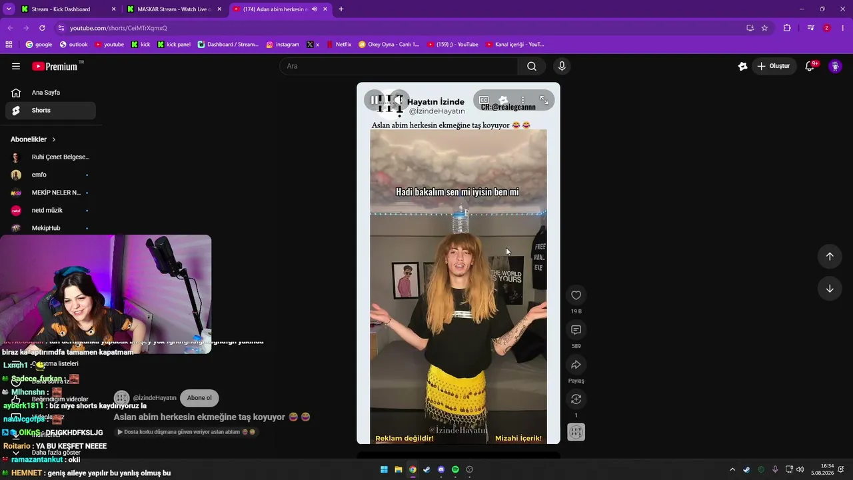Submit search with the magnifier button

[532, 66]
